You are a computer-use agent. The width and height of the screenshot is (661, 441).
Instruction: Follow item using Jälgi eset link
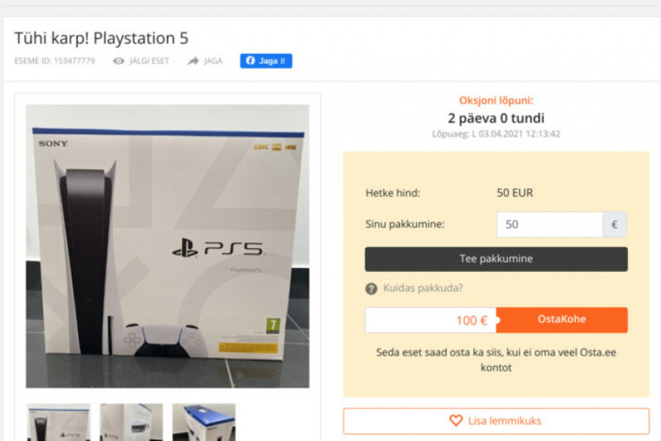pyautogui.click(x=149, y=61)
